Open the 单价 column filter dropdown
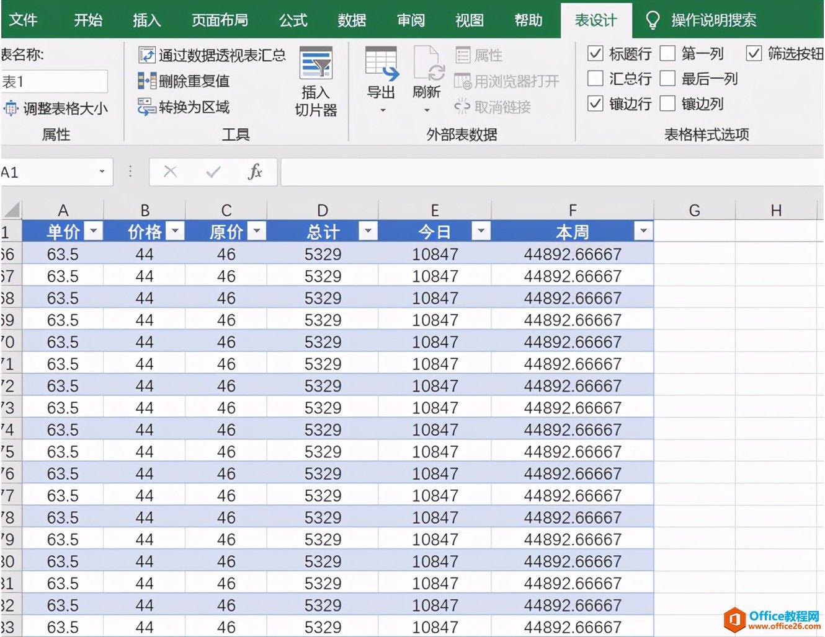 (94, 231)
